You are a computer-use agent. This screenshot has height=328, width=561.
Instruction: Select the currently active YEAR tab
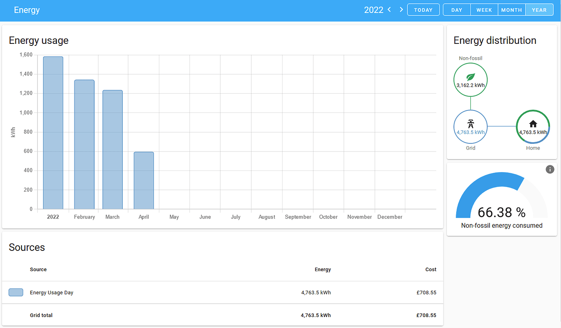click(539, 10)
